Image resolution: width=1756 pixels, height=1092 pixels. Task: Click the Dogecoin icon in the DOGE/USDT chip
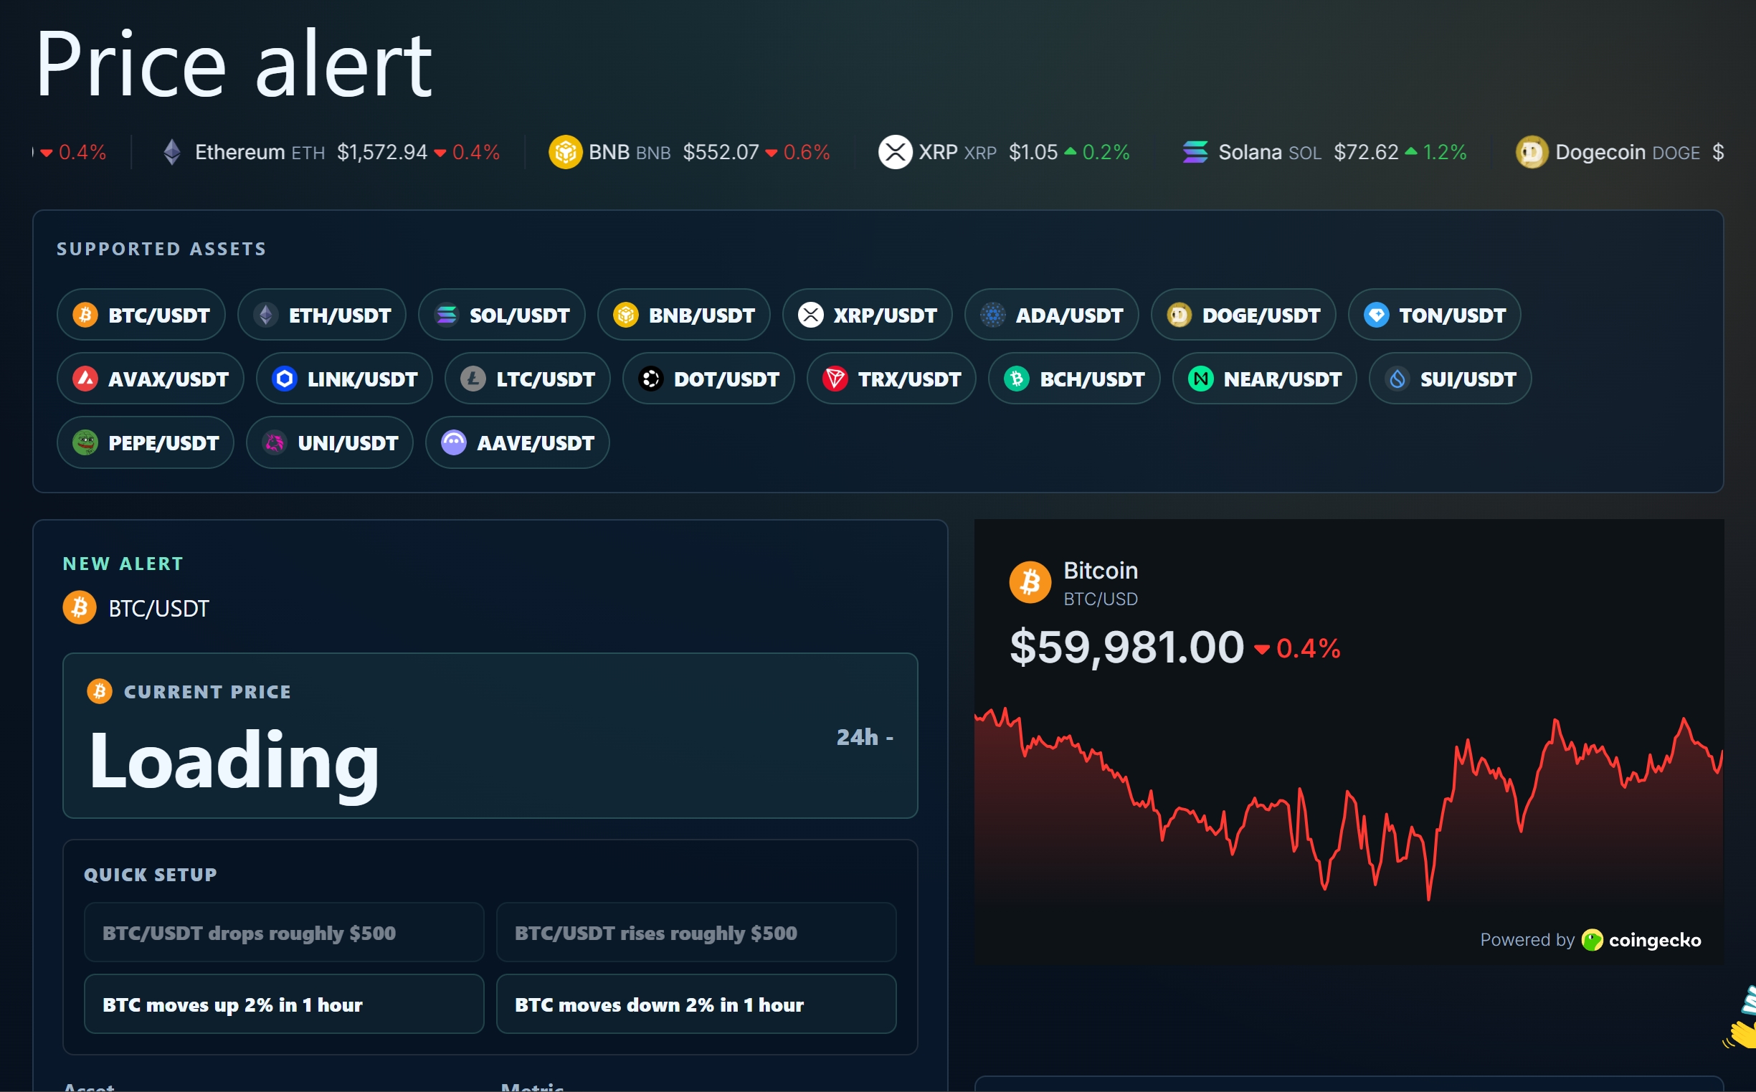coord(1180,315)
